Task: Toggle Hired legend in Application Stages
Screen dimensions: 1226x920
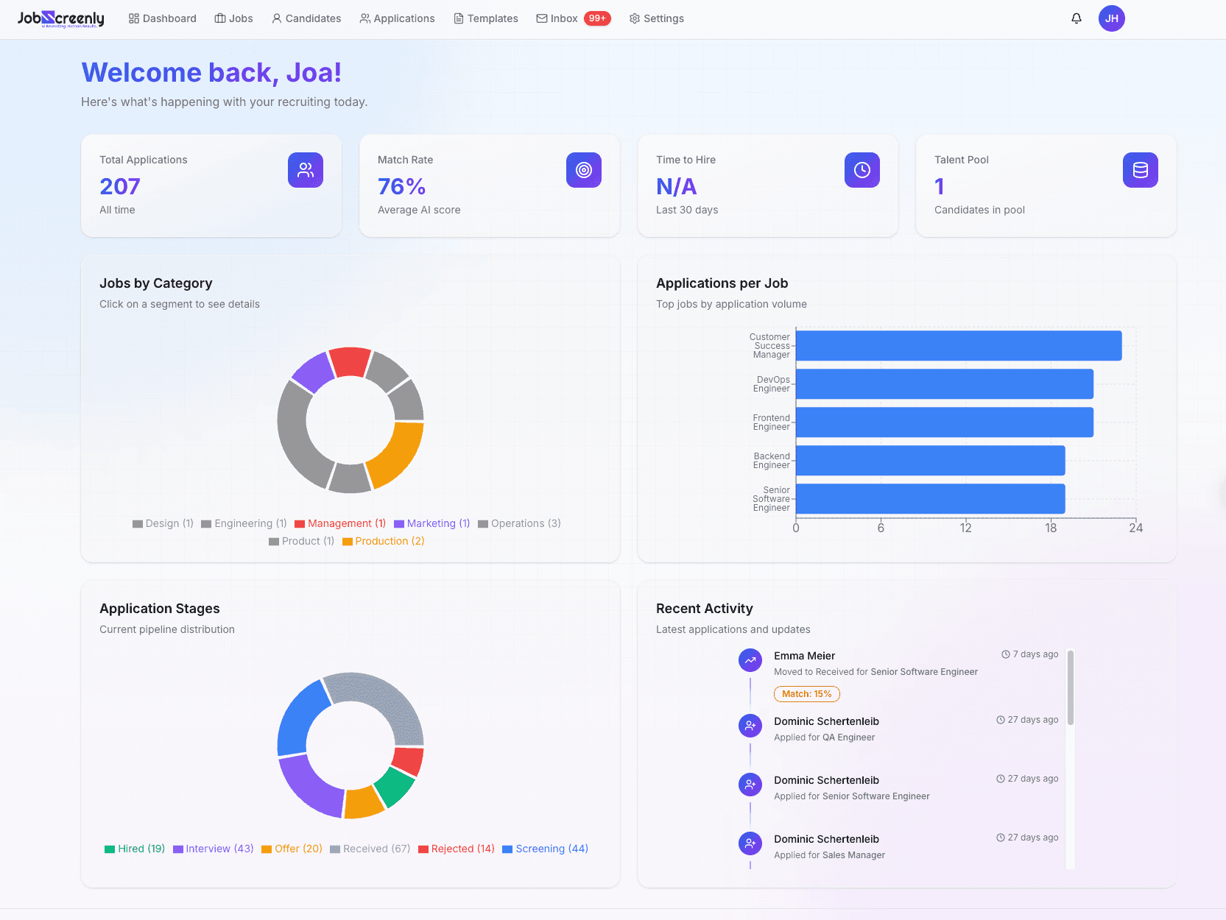Action: (135, 849)
